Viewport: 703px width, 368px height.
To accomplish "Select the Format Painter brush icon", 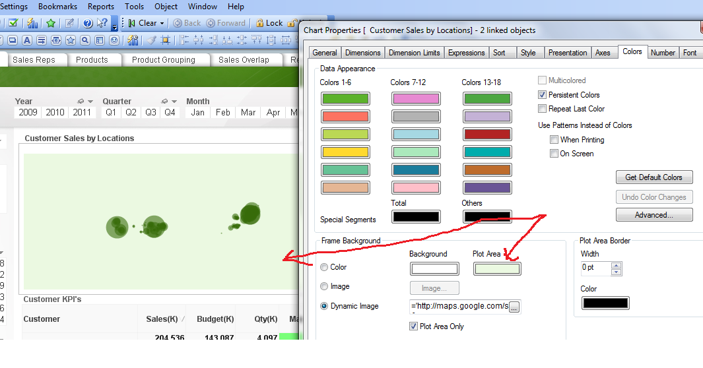I will pyautogui.click(x=152, y=40).
